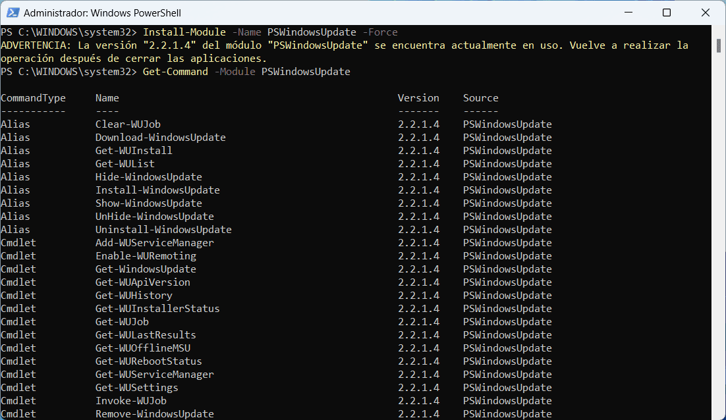Select the 'Install-WindowsUpdate' alias name
The height and width of the screenshot is (420, 726).
point(157,190)
